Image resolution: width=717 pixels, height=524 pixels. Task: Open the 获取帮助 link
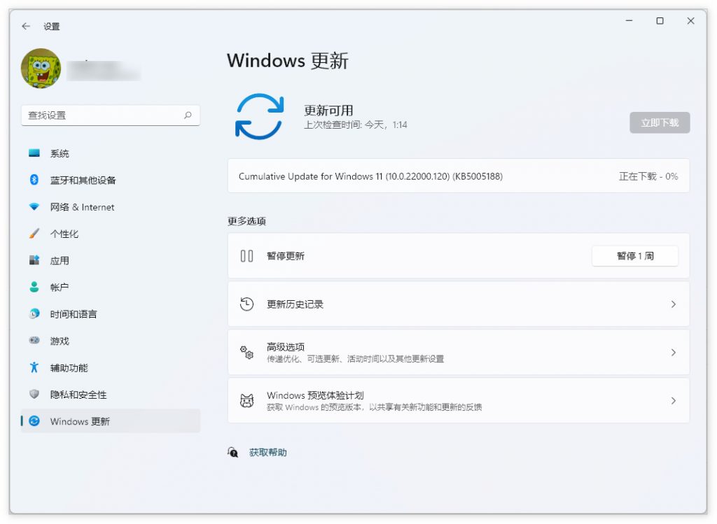[x=267, y=453]
